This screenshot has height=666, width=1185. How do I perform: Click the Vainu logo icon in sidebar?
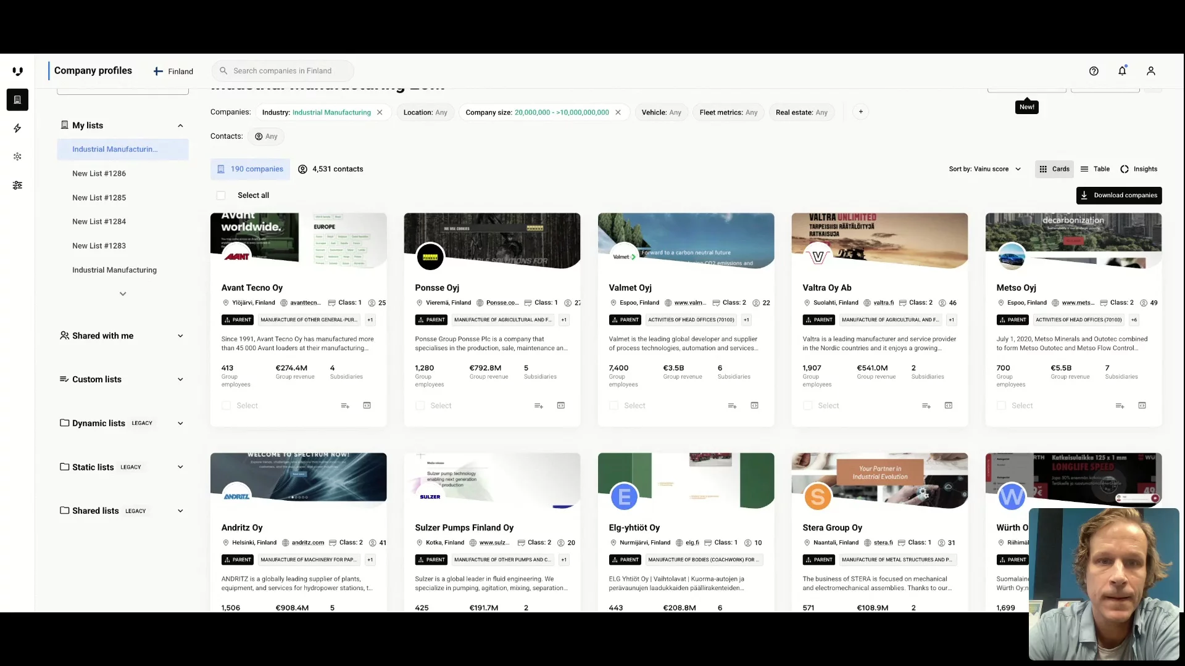(17, 72)
